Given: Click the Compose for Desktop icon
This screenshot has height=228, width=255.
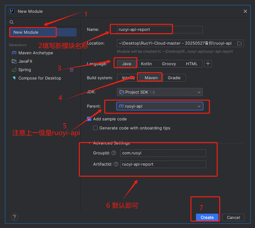Looking at the screenshot, I should (14, 78).
